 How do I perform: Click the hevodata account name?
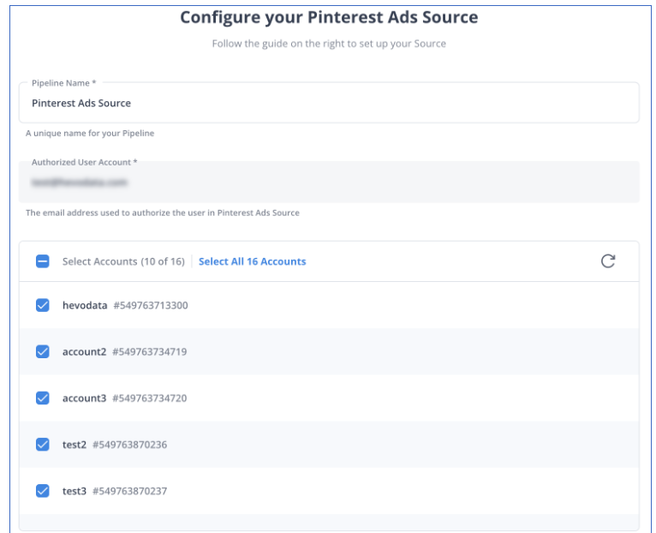click(85, 305)
